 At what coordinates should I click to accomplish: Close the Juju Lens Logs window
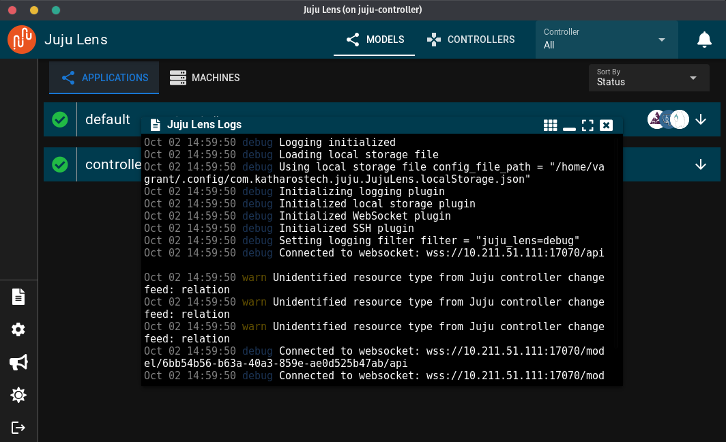606,125
